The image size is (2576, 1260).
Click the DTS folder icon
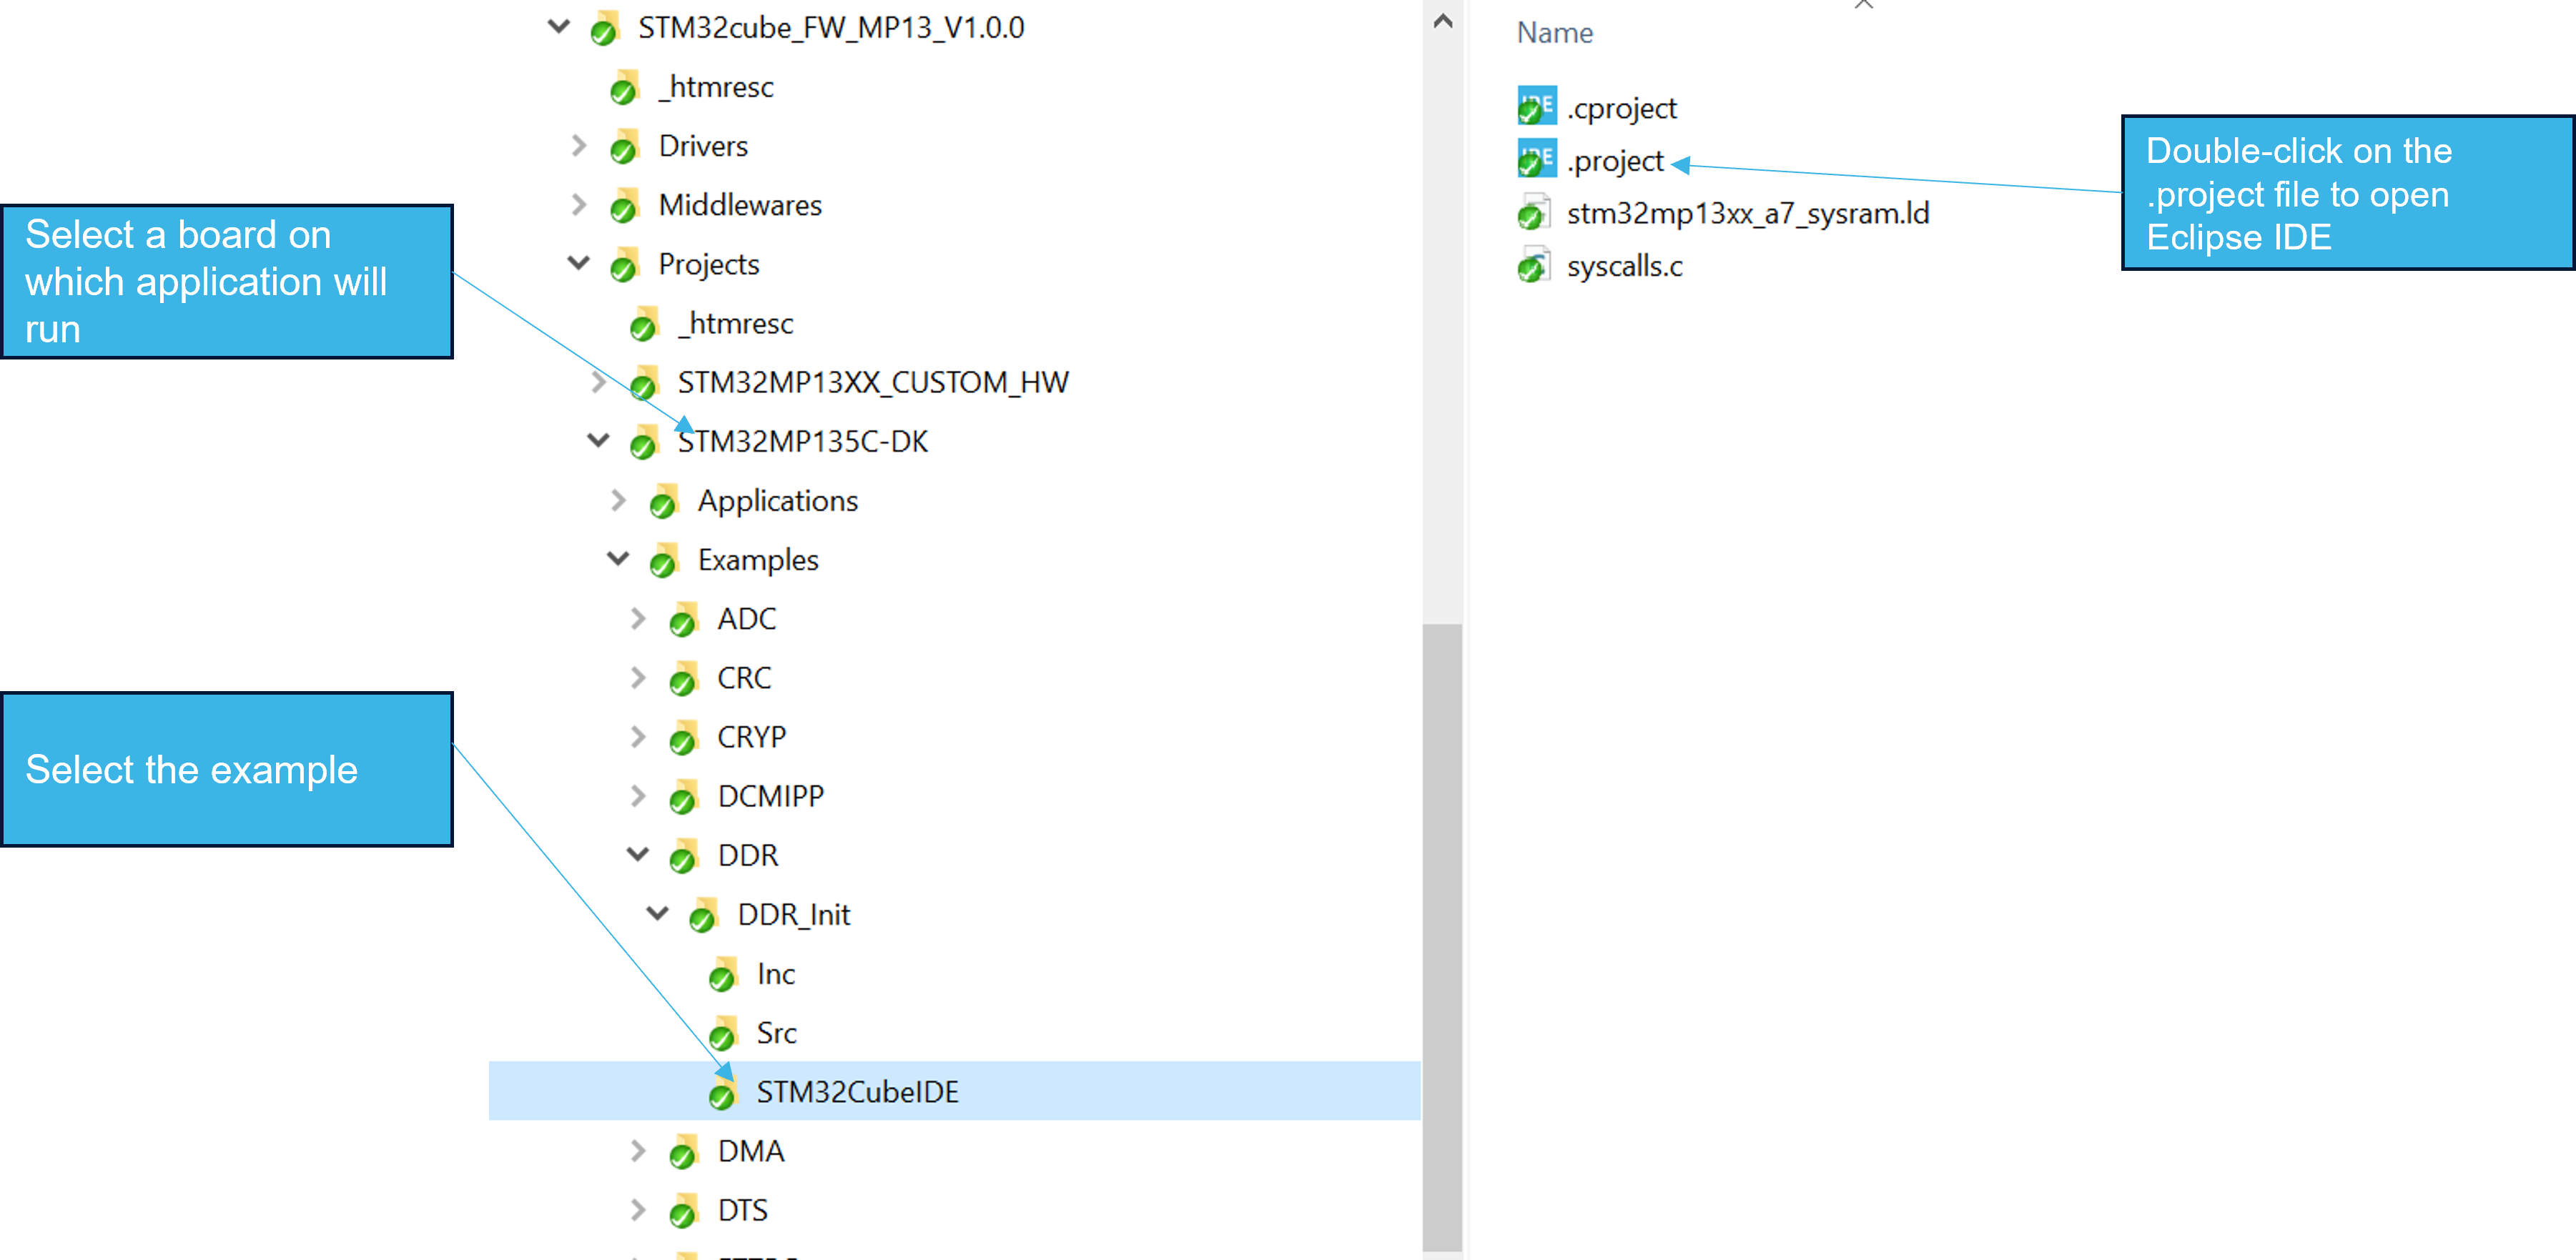tap(684, 1210)
